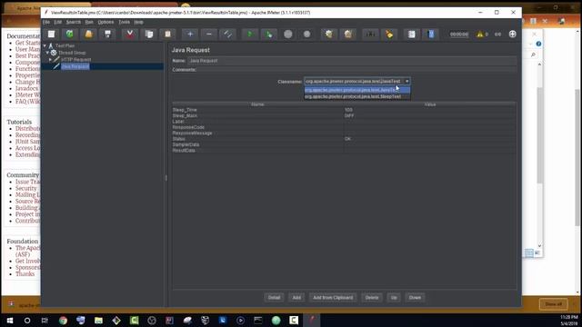Viewport: 582px width, 327px height.
Task: Click the Cut scissors icon
Action: (x=129, y=35)
